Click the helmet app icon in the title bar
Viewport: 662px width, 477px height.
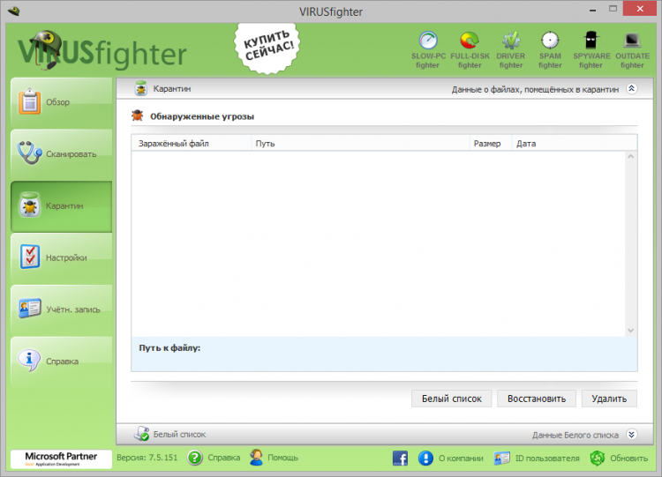tap(14, 11)
